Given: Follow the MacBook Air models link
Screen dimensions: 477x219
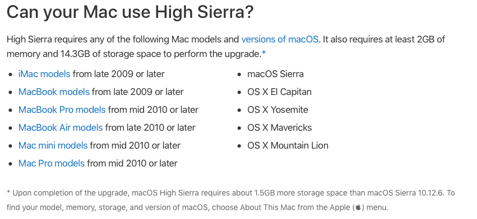Looking at the screenshot, I should pos(61,128).
